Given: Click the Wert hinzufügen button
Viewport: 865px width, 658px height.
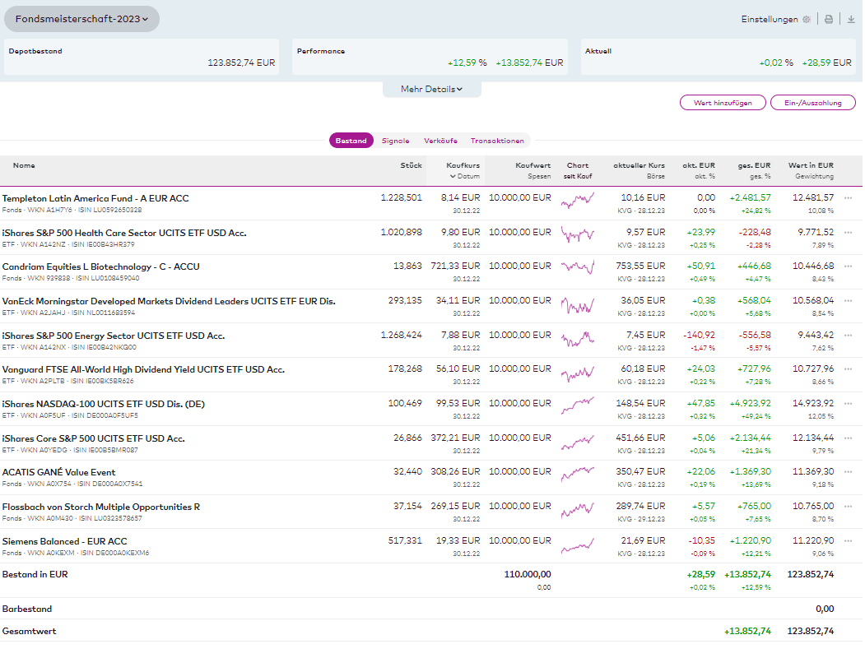Looking at the screenshot, I should point(722,103).
